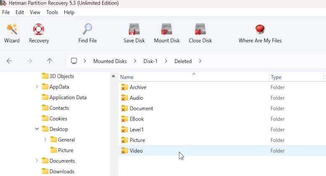Click the Folder type cell for Level1
Viewport: 326px width, 176px height.
point(277,130)
